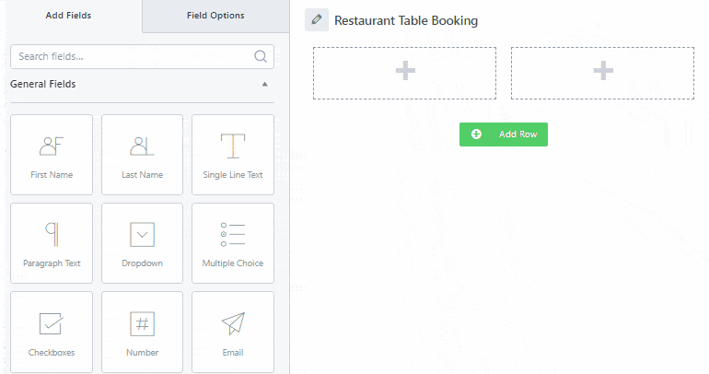Collapse the General Fields section arrow
This screenshot has height=374, width=709.
265,85
